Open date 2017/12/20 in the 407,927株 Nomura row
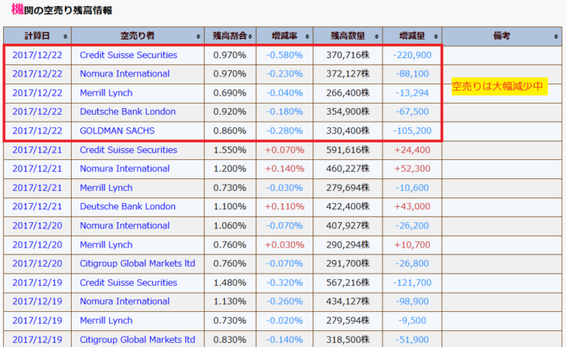 point(37,225)
